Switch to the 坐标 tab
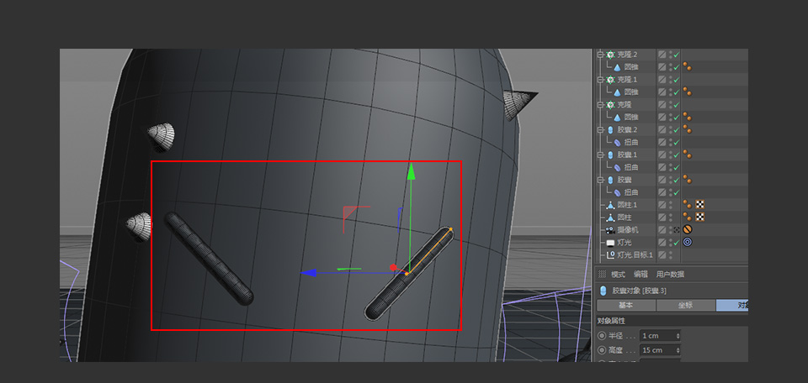The height and width of the screenshot is (383, 808). pos(685,306)
